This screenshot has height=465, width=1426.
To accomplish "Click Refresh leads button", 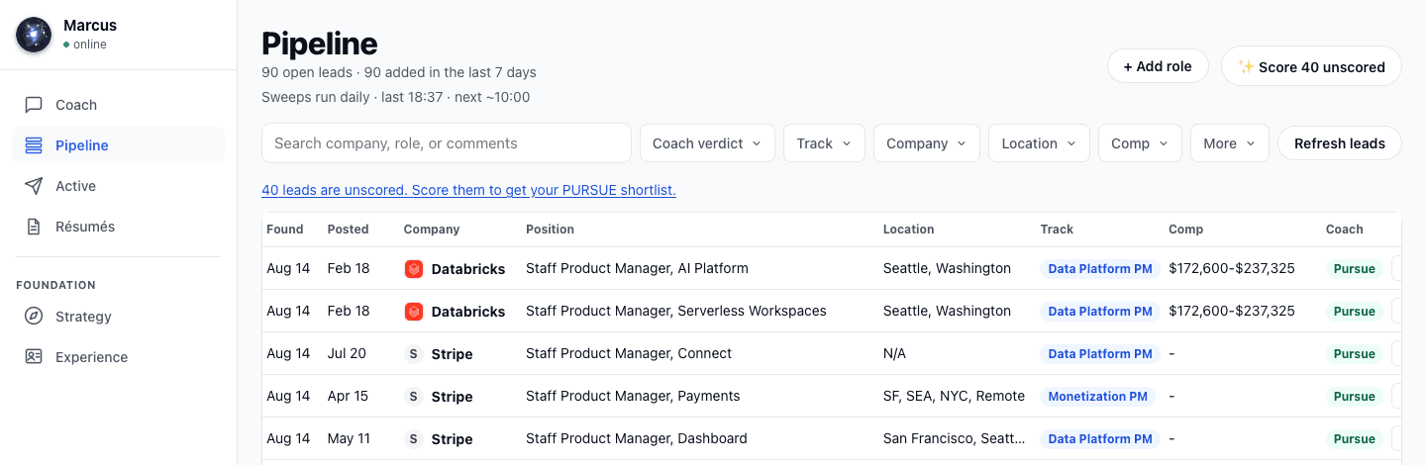I will click(1339, 143).
